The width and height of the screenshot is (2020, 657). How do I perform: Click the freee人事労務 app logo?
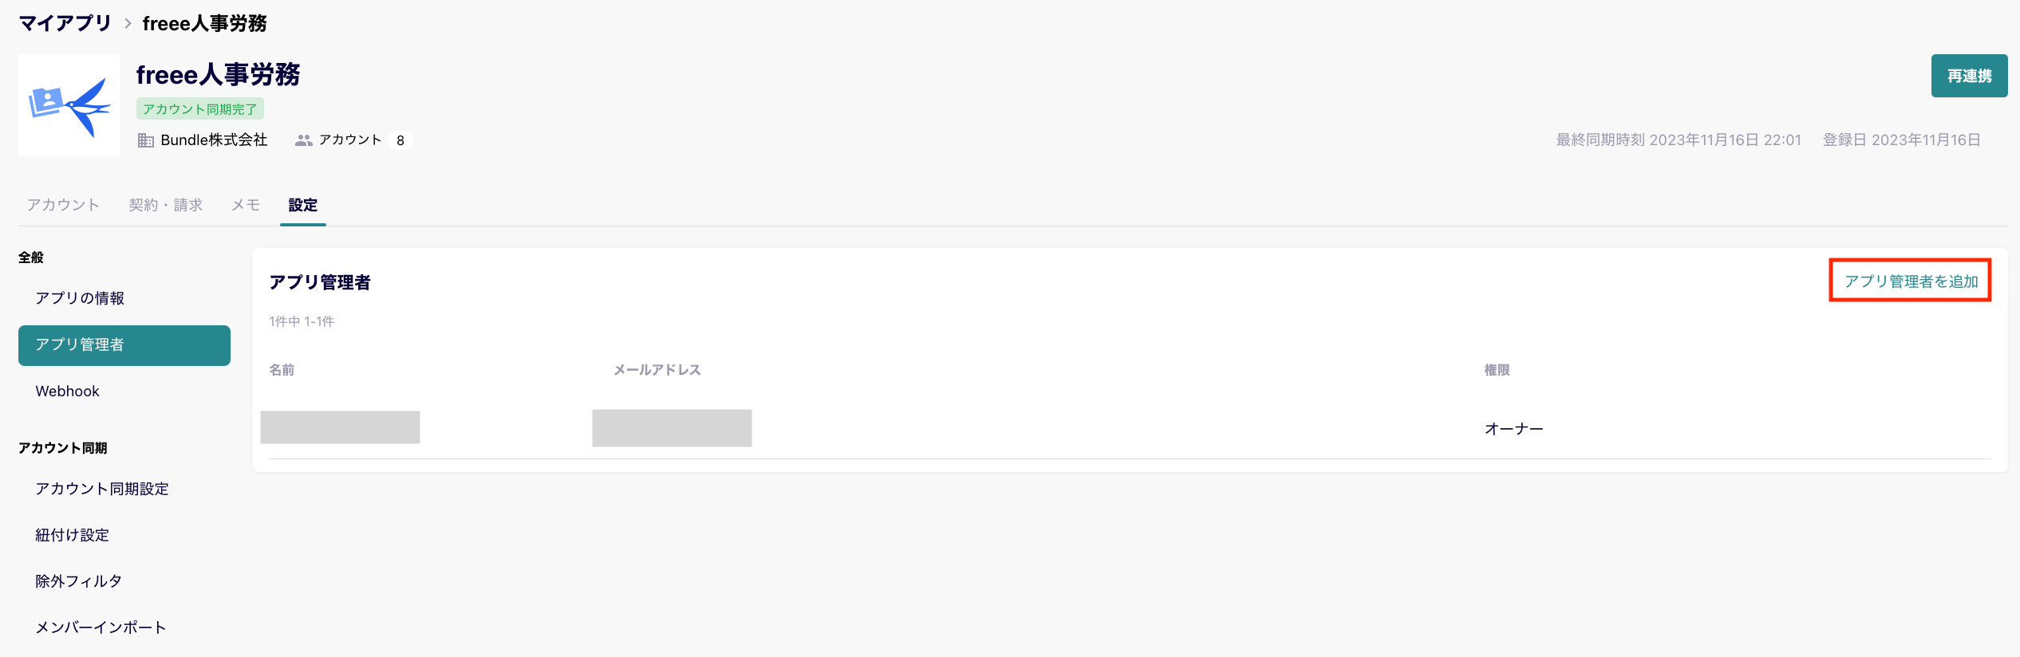click(x=69, y=105)
